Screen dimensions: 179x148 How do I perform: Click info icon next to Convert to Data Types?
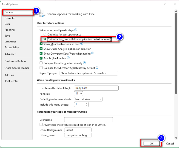93,53
